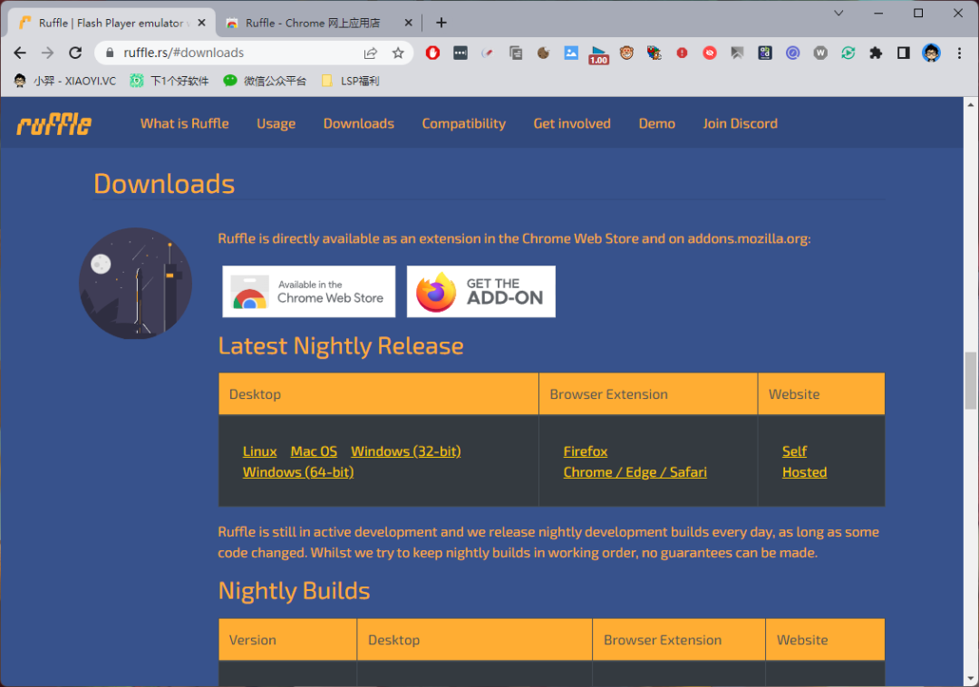This screenshot has height=687, width=979.
Task: Download Windows (32-bit) build
Action: (x=406, y=451)
